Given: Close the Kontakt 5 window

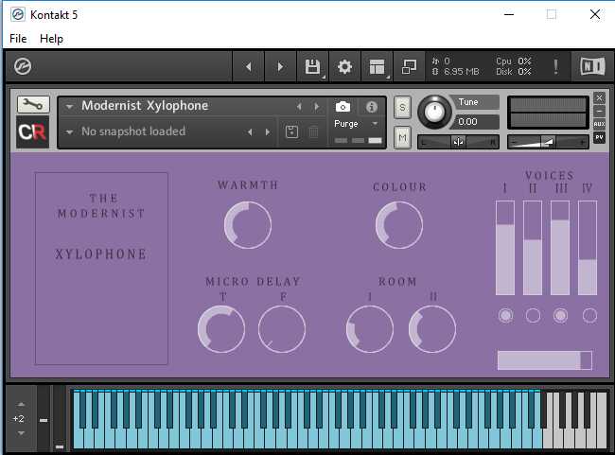Looking at the screenshot, I should click(x=595, y=14).
